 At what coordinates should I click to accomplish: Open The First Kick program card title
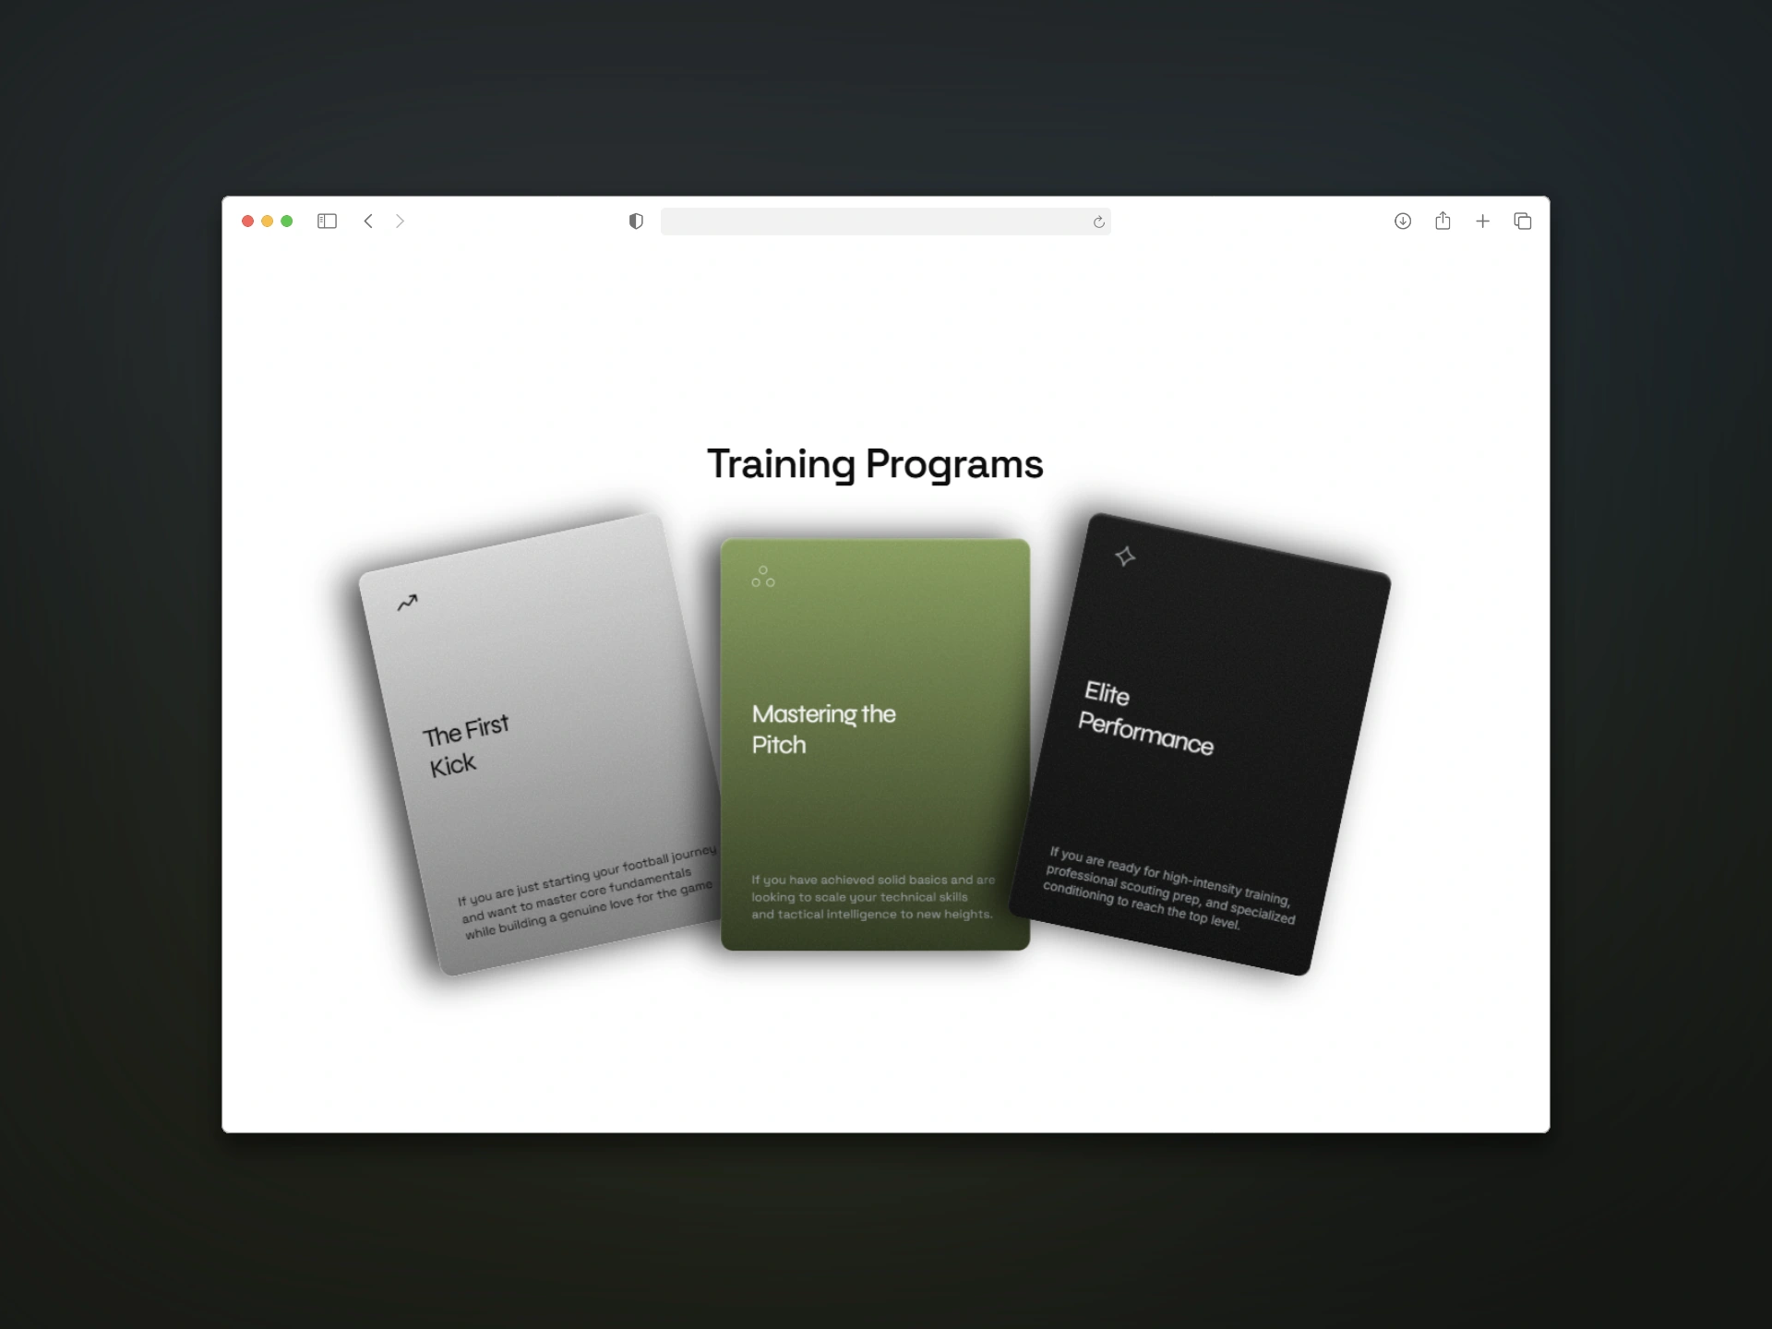[x=464, y=746]
